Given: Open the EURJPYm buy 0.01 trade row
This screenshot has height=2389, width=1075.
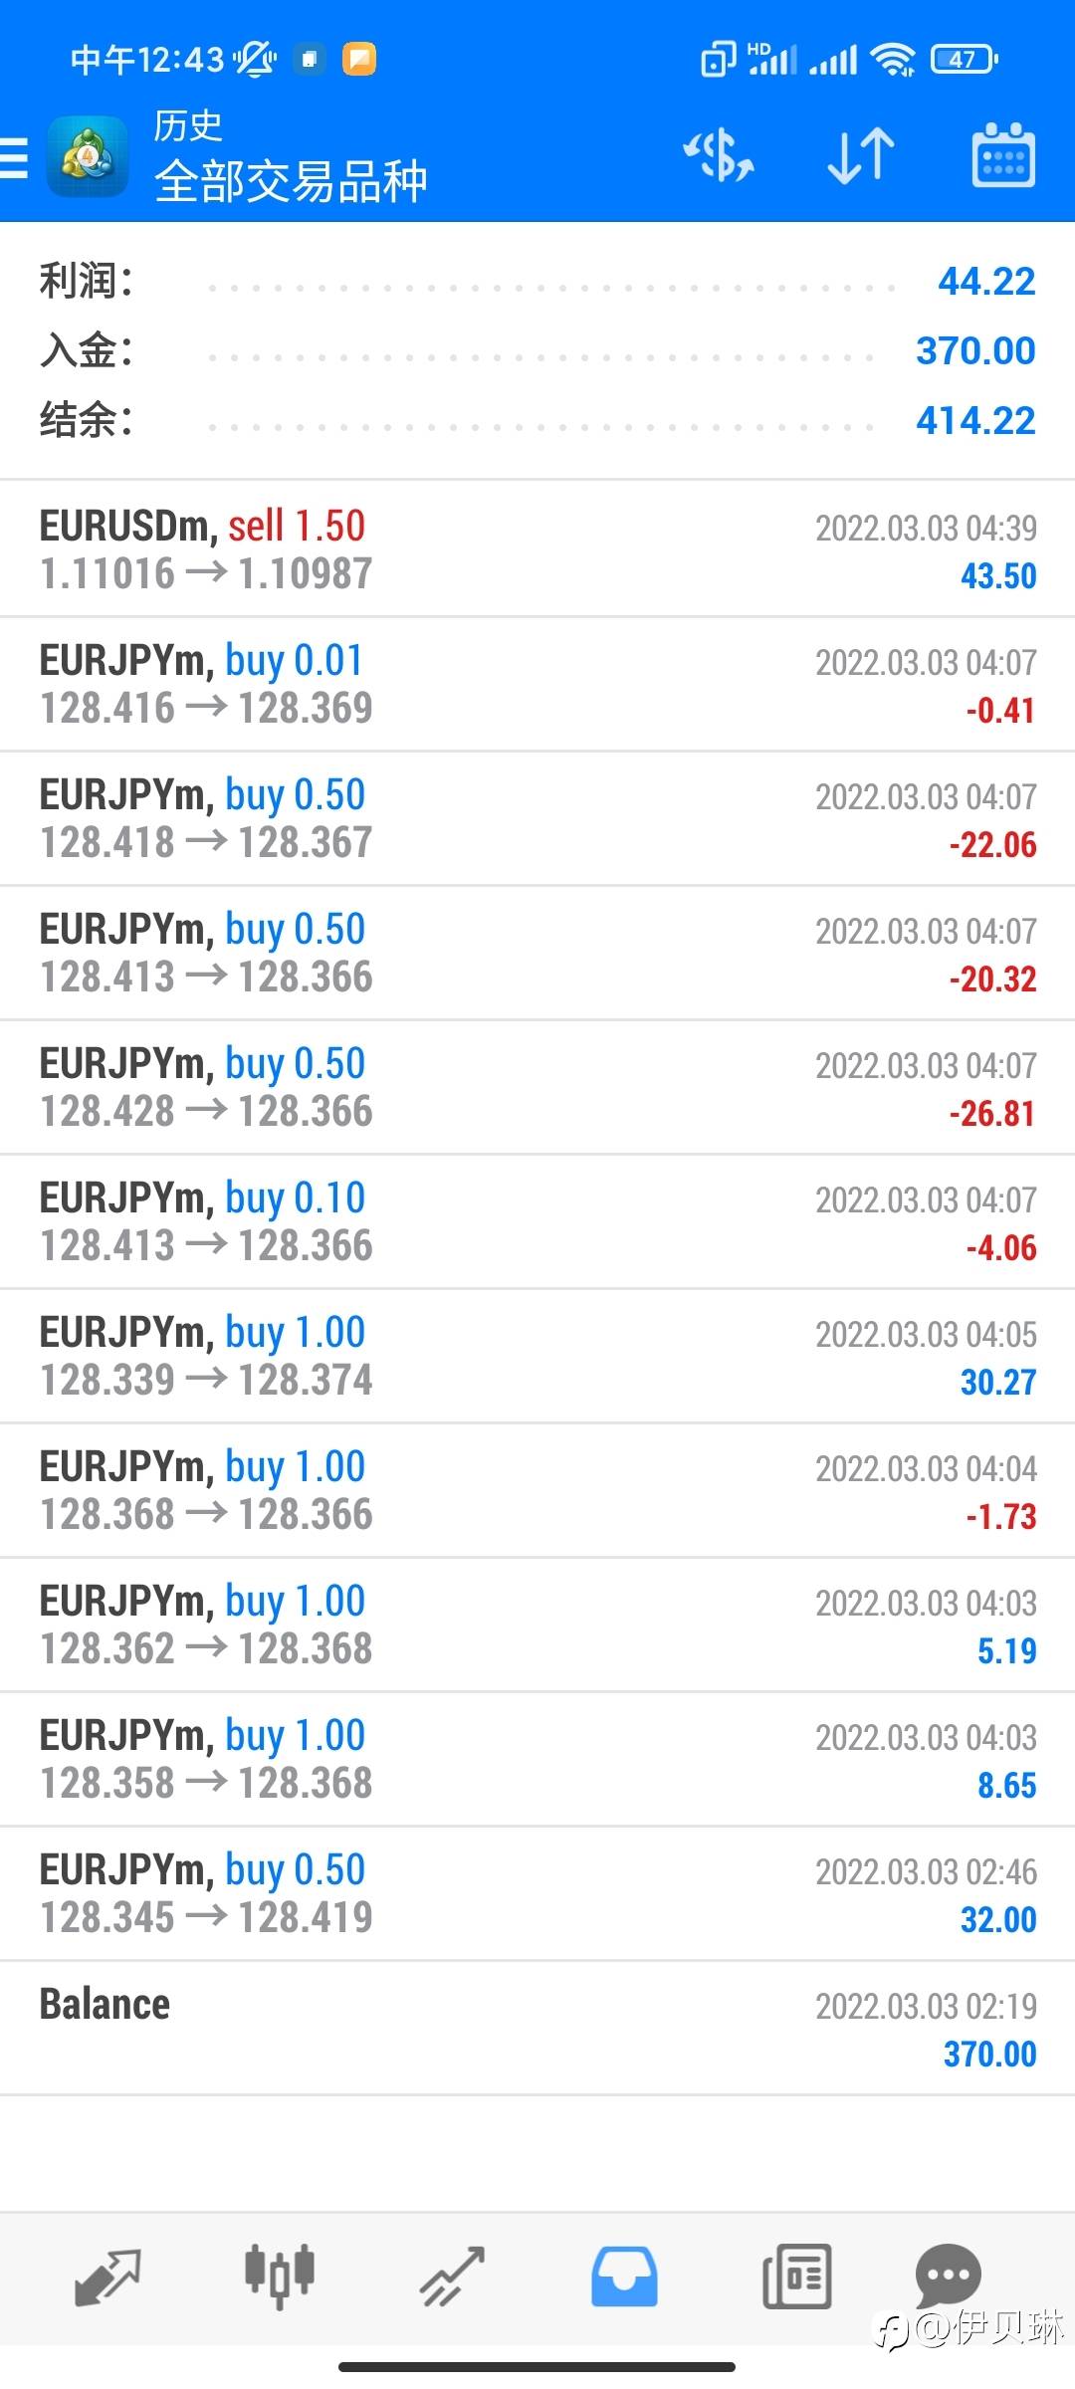Looking at the screenshot, I should pos(537,684).
